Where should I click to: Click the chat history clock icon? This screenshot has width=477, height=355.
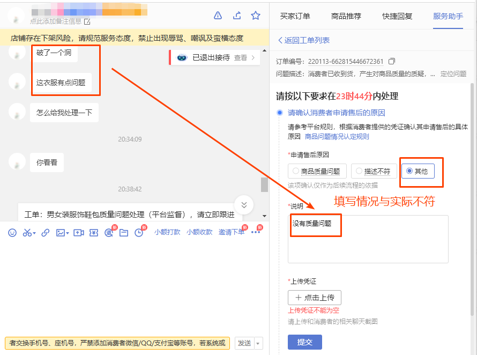138,232
